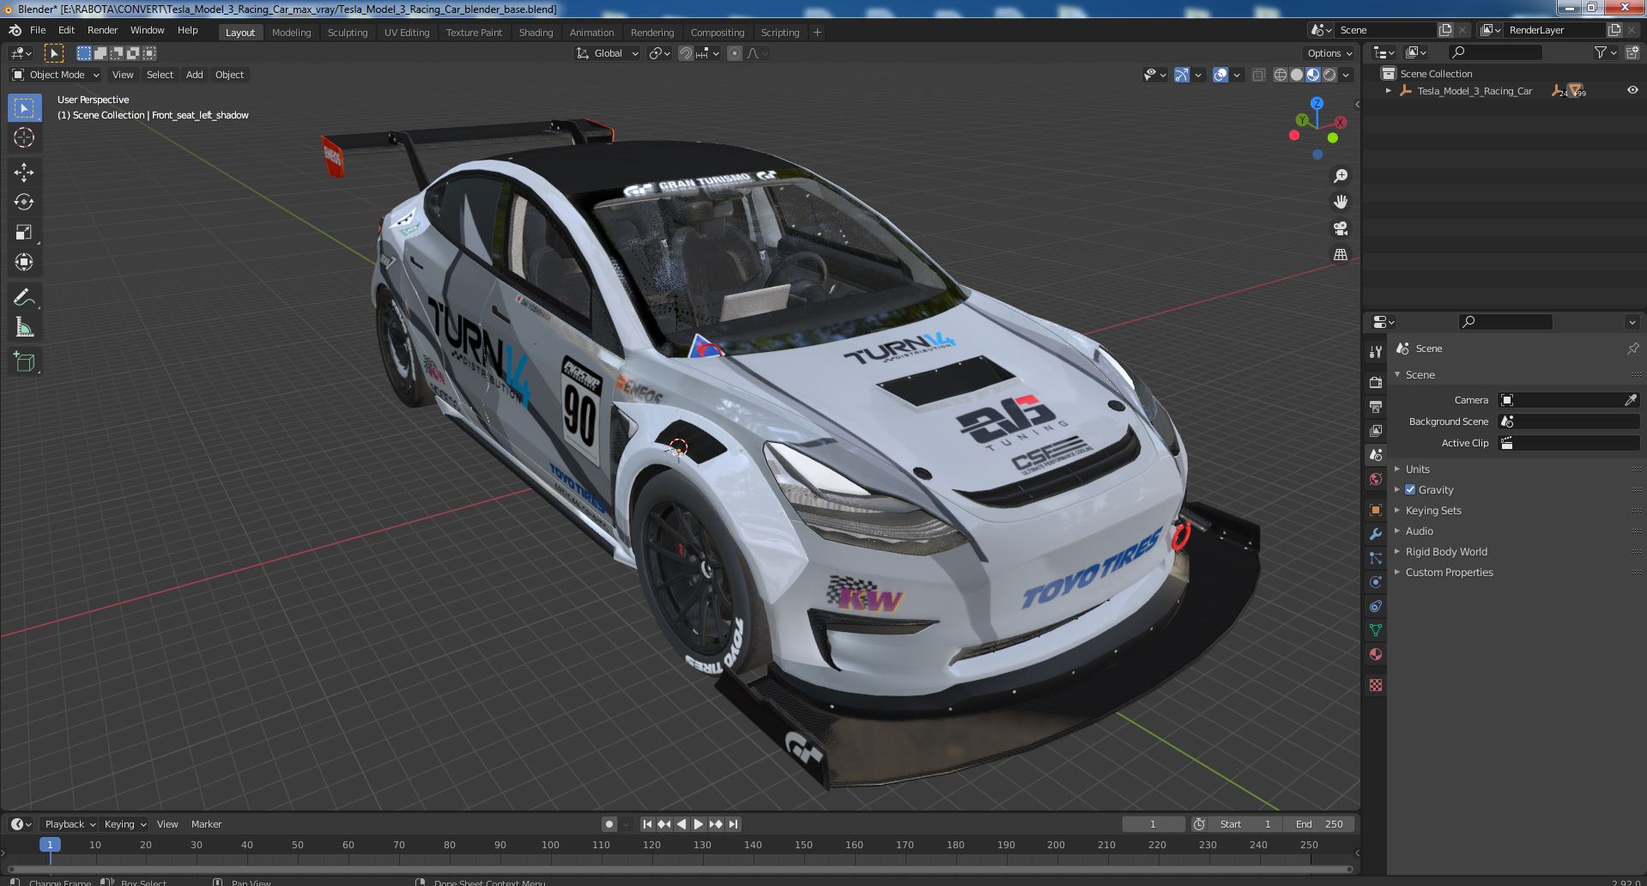Choose the Annotate tool
The image size is (1647, 886).
[24, 297]
